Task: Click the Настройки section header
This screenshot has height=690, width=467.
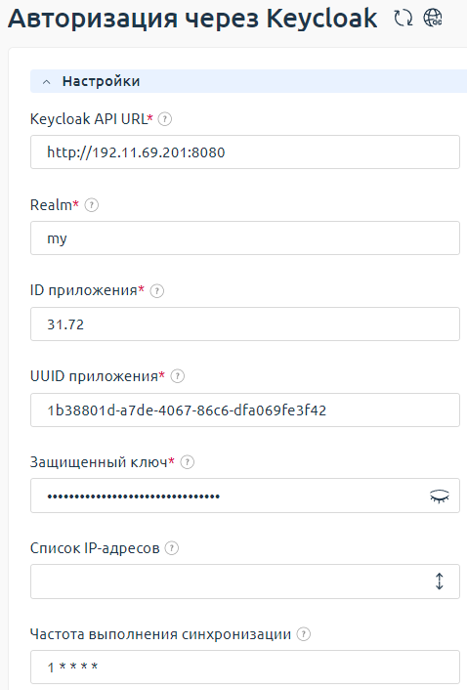Action: pyautogui.click(x=248, y=81)
